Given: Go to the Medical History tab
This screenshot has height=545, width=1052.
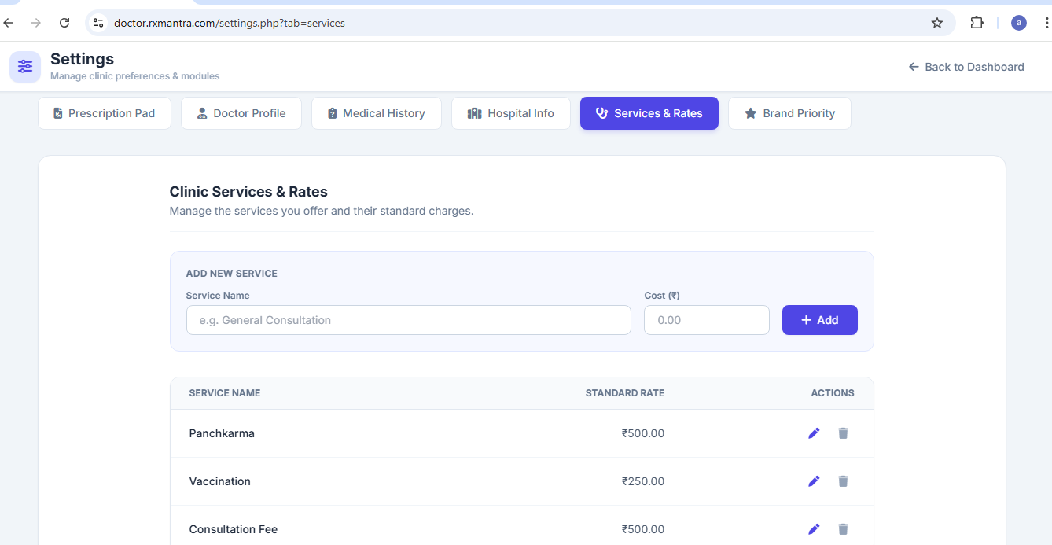Looking at the screenshot, I should (x=377, y=113).
